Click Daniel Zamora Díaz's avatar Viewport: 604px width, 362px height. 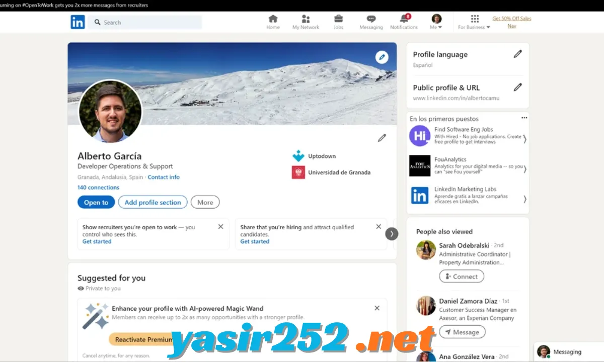pos(426,306)
